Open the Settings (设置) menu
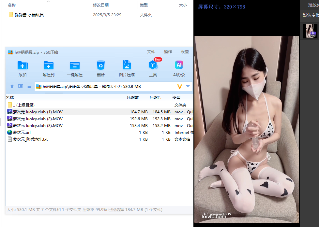 (185, 52)
